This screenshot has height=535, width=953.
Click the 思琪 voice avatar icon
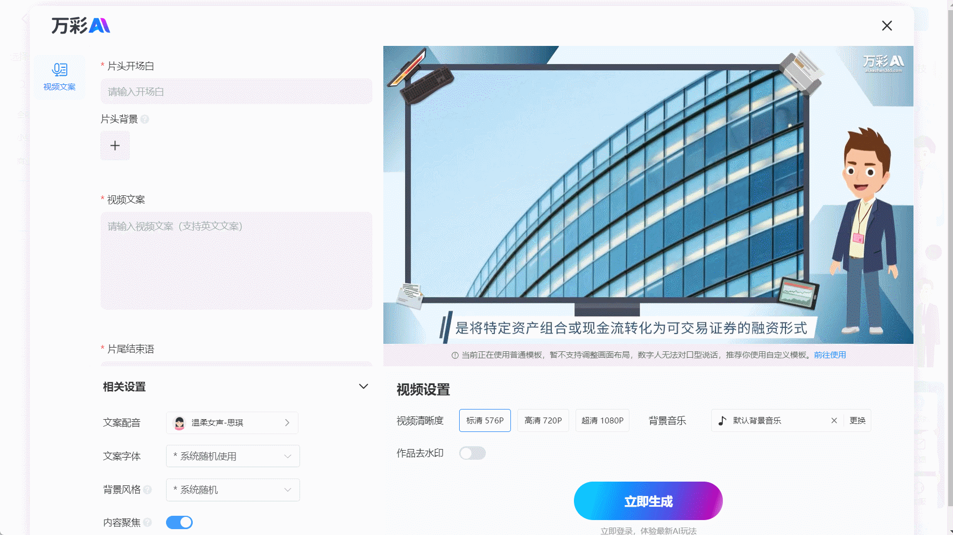(179, 423)
